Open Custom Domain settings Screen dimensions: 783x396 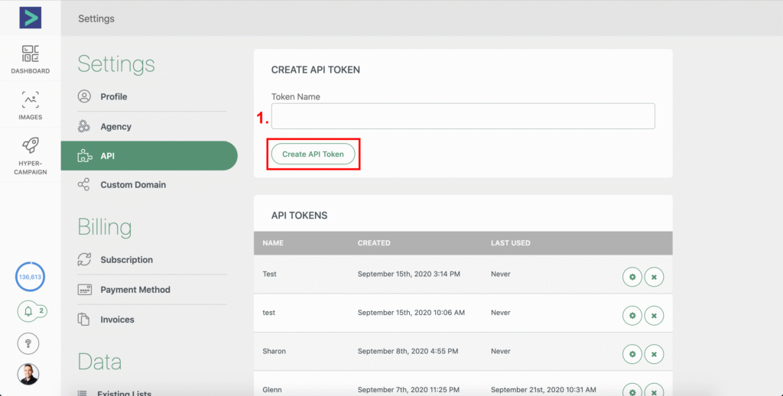(132, 185)
